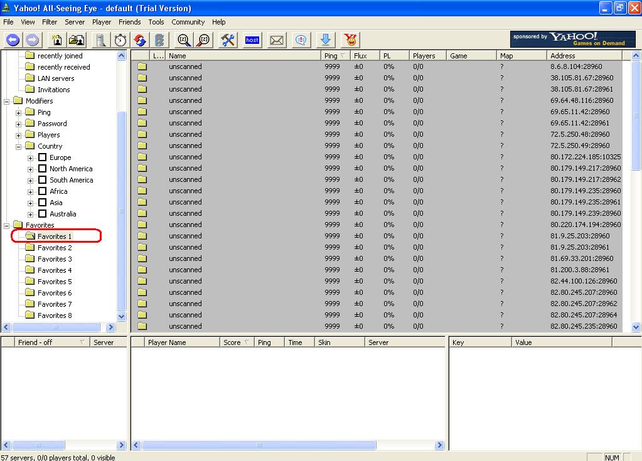Click the stopwatch icon in the toolbar
The image size is (642, 461).
tap(120, 40)
